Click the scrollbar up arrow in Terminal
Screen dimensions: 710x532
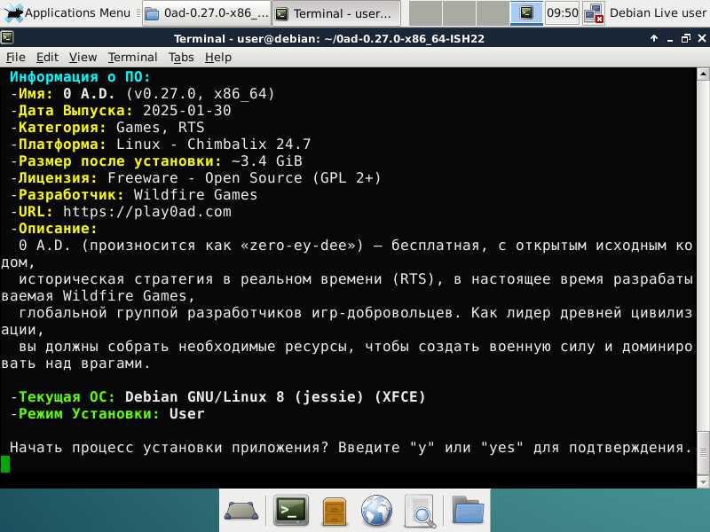coord(703,74)
